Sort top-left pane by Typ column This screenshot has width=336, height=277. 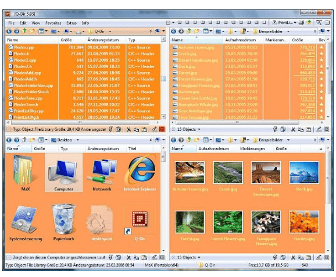tap(143, 40)
